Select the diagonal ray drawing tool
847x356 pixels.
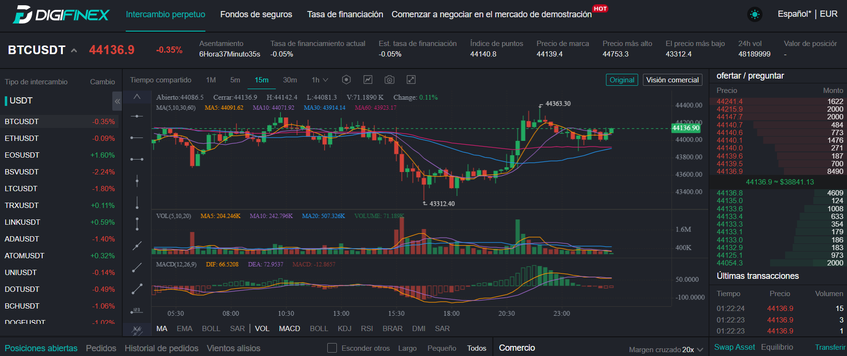click(137, 267)
